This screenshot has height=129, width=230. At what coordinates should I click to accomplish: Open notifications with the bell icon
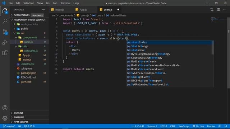point(226,126)
